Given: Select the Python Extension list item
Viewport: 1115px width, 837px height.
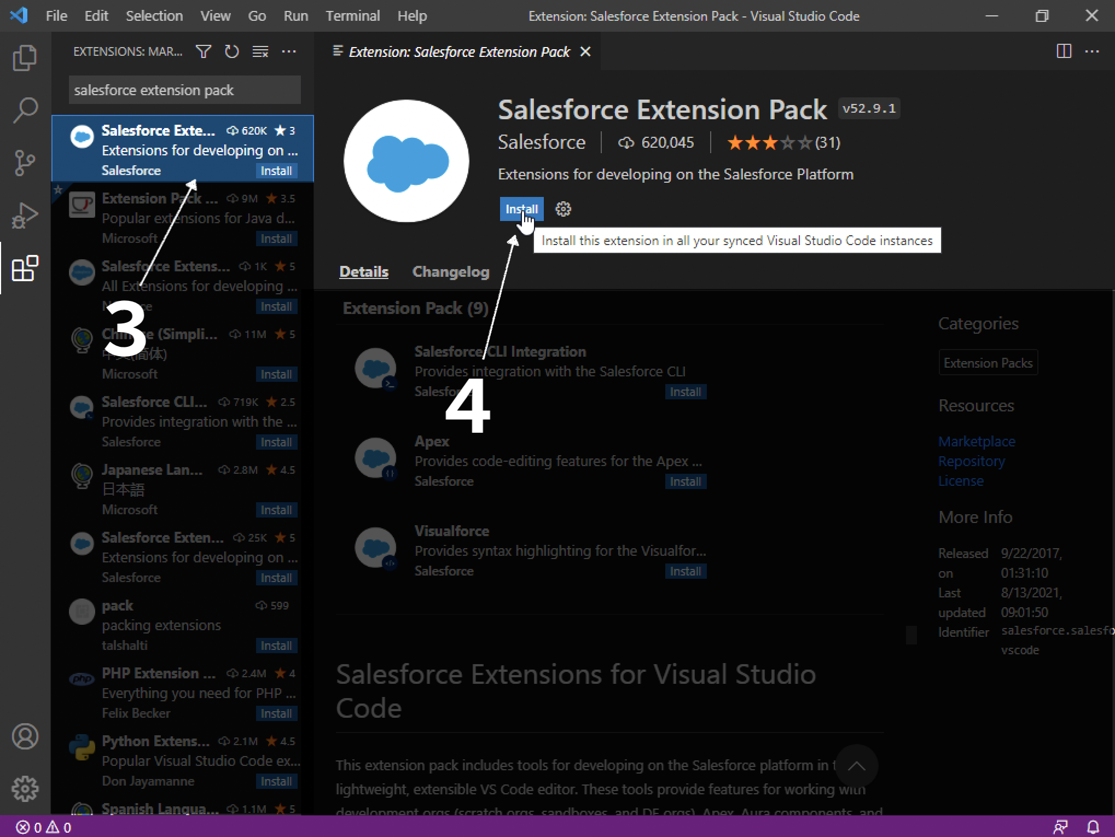Looking at the screenshot, I should (183, 760).
